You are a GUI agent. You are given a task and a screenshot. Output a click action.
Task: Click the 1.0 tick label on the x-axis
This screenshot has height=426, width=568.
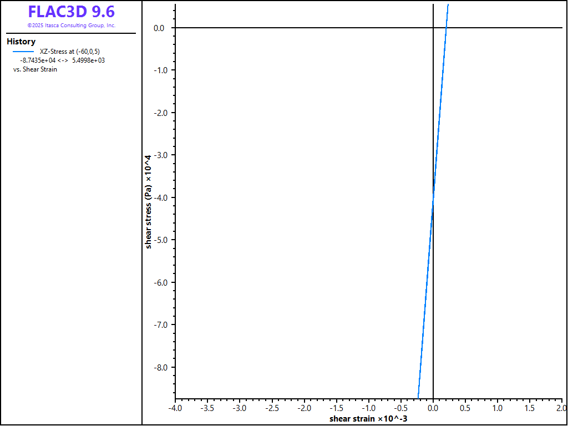(498, 408)
